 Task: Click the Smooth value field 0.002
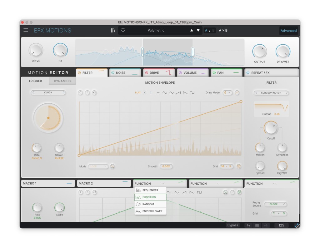[x=166, y=166]
